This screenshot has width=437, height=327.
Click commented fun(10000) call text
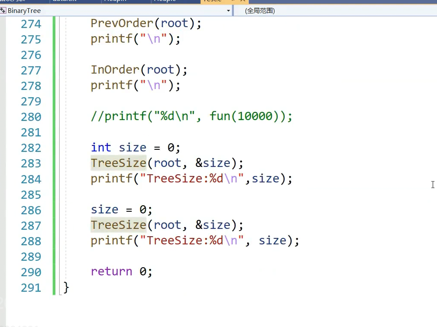(247, 116)
